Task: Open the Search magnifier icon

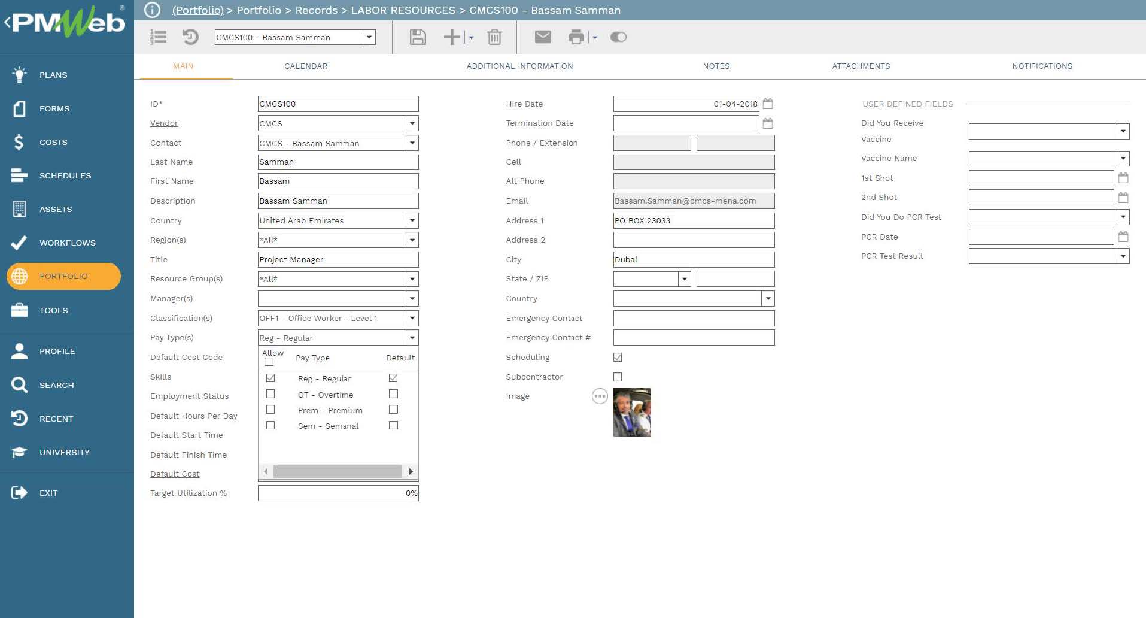Action: 19,385
